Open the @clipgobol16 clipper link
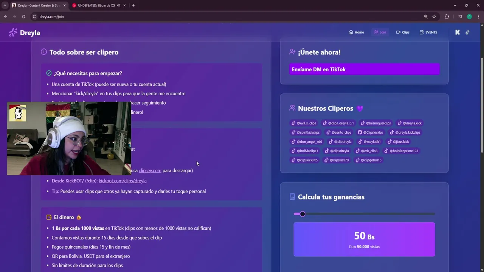This screenshot has height=272, width=484. click(369, 160)
